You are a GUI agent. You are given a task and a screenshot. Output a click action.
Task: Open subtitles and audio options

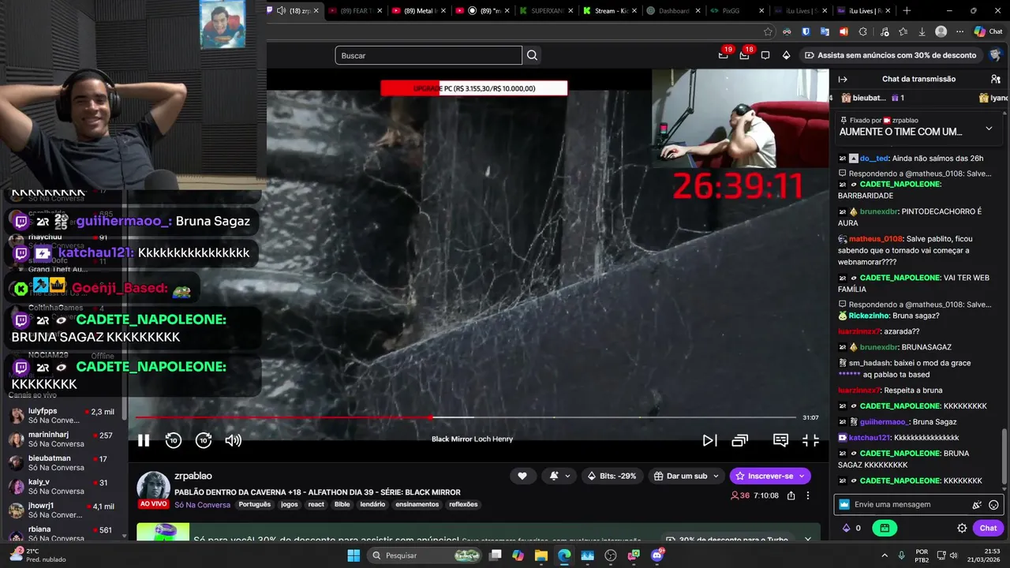coord(780,440)
